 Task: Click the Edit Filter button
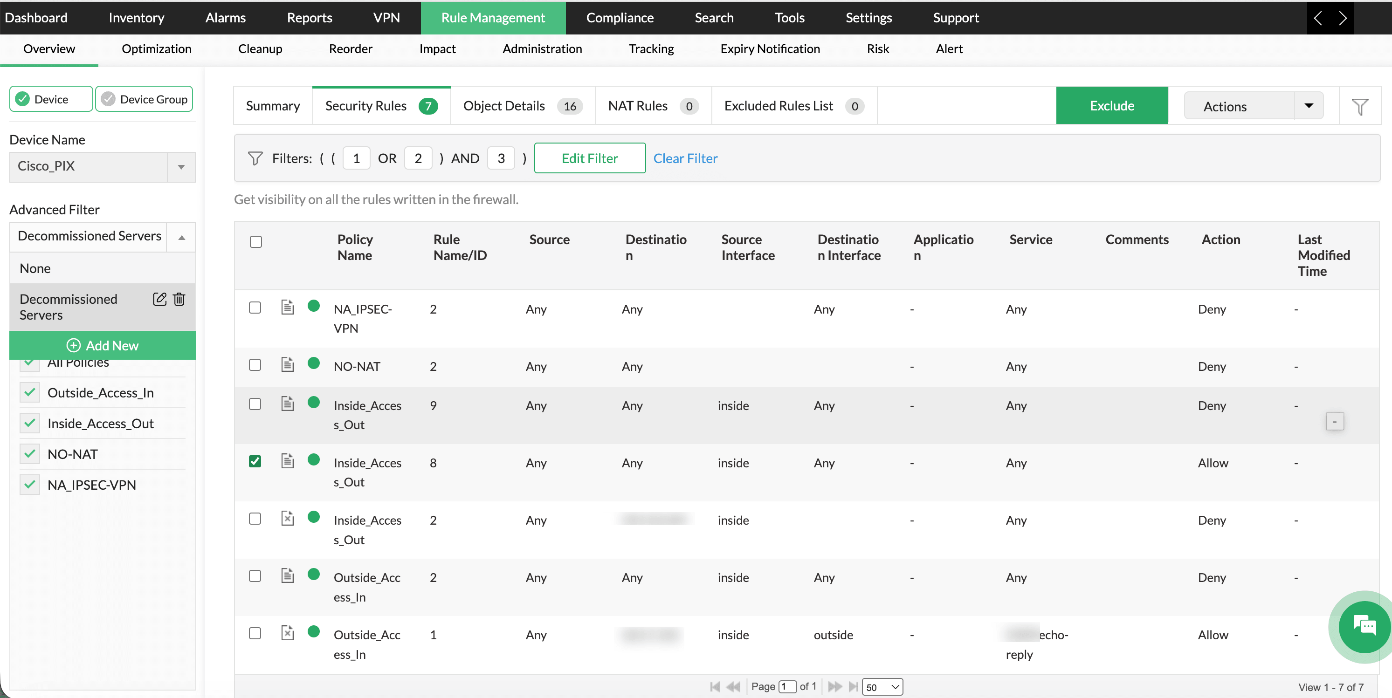(x=590, y=158)
